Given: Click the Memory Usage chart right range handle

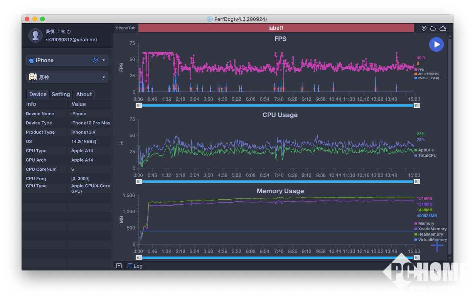Looking at the screenshot, I should point(417,258).
